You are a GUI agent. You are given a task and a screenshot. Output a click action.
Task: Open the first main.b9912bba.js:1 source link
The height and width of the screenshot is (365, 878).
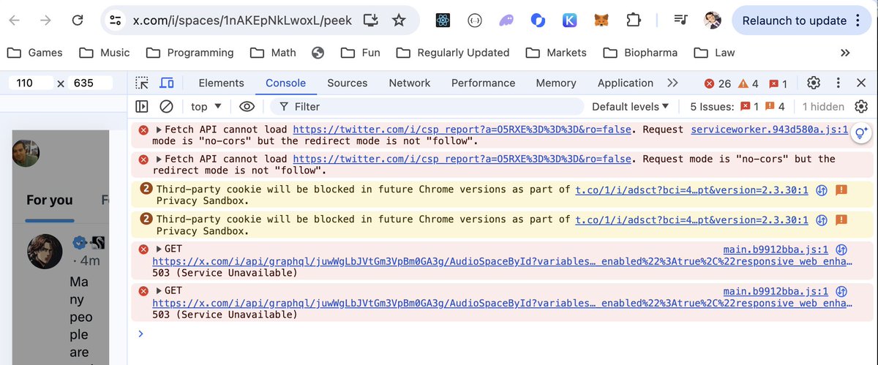click(776, 249)
